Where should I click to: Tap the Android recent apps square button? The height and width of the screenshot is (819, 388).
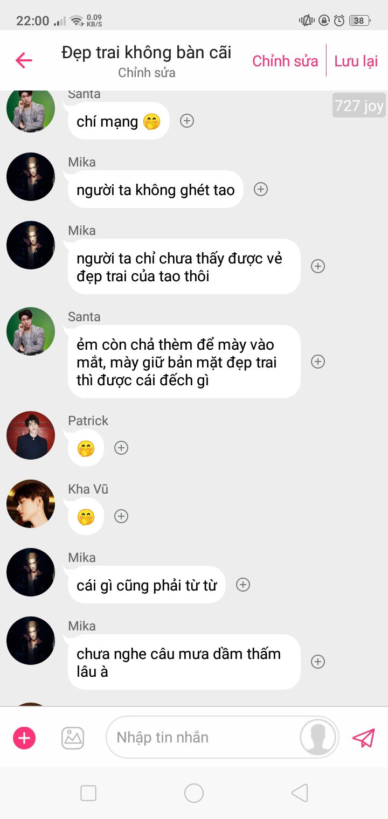(x=88, y=793)
